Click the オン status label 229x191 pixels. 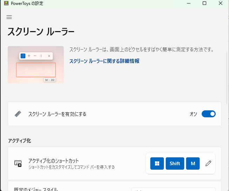(x=193, y=114)
